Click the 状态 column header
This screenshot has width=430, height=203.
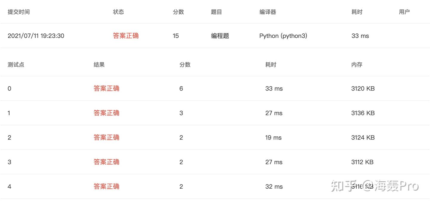point(118,12)
